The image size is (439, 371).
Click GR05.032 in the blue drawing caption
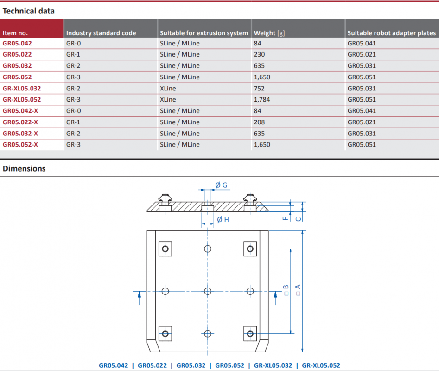pyautogui.click(x=191, y=365)
